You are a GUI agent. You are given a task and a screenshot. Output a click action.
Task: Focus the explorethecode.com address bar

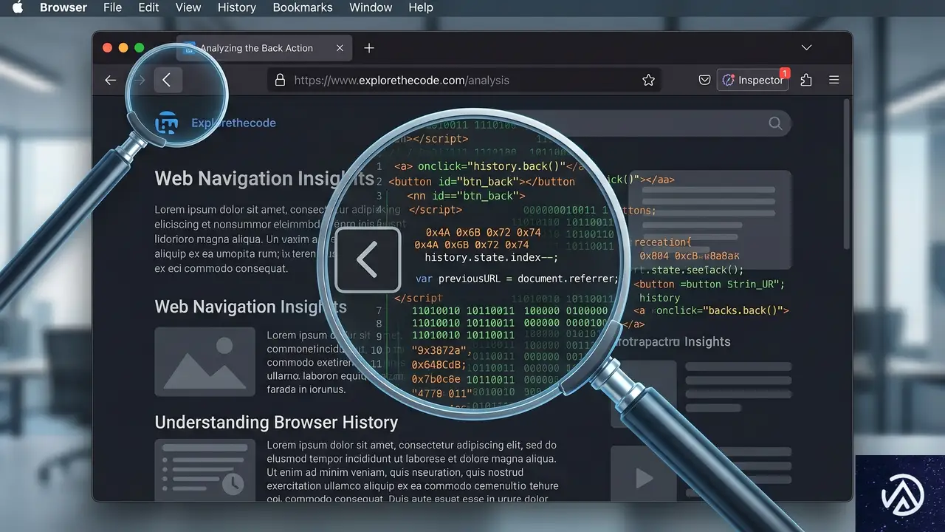464,80
